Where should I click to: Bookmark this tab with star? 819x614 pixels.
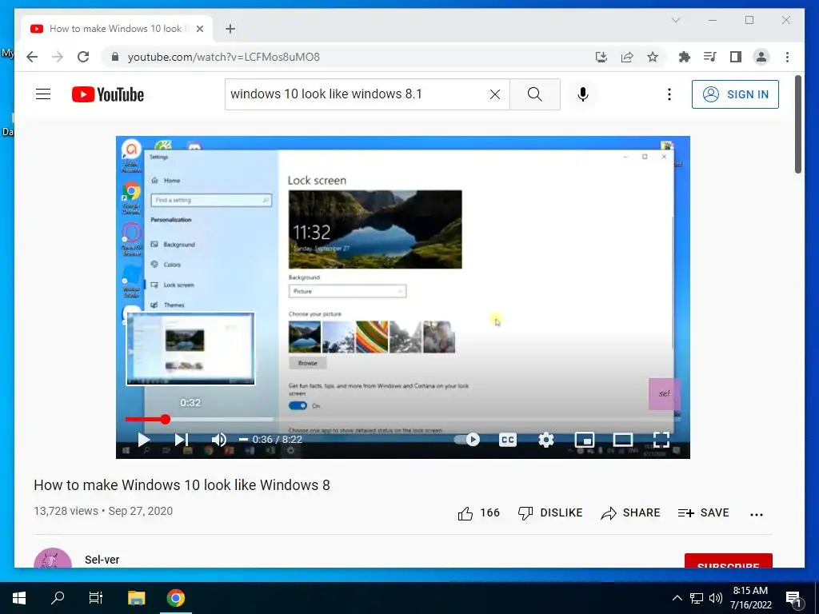pos(653,57)
